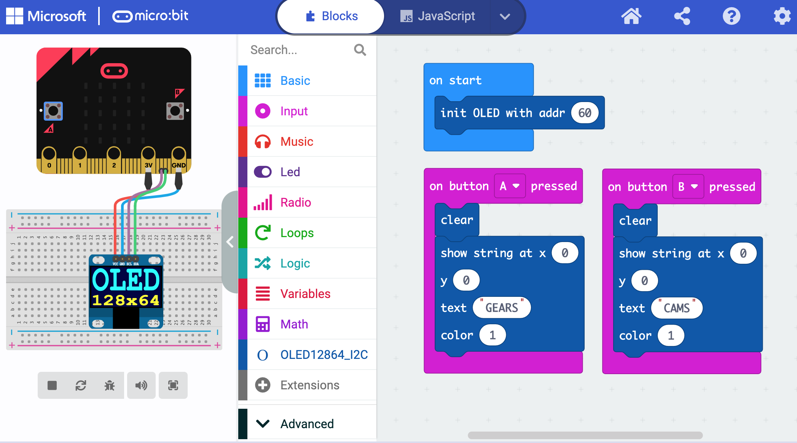The image size is (797, 443).
Task: Expand the Advanced category
Action: pyautogui.click(x=306, y=424)
